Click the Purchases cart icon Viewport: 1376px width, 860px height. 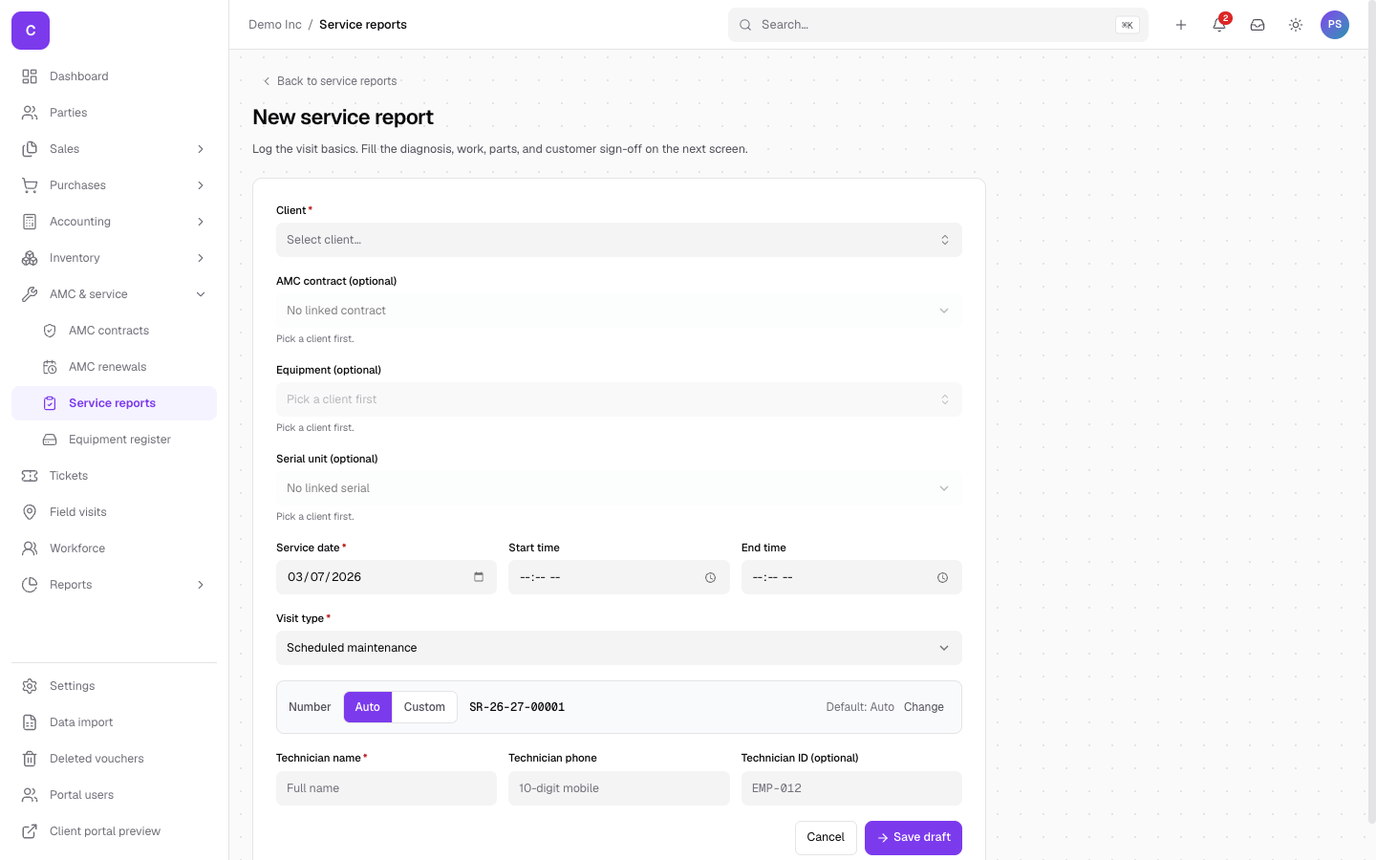[30, 185]
